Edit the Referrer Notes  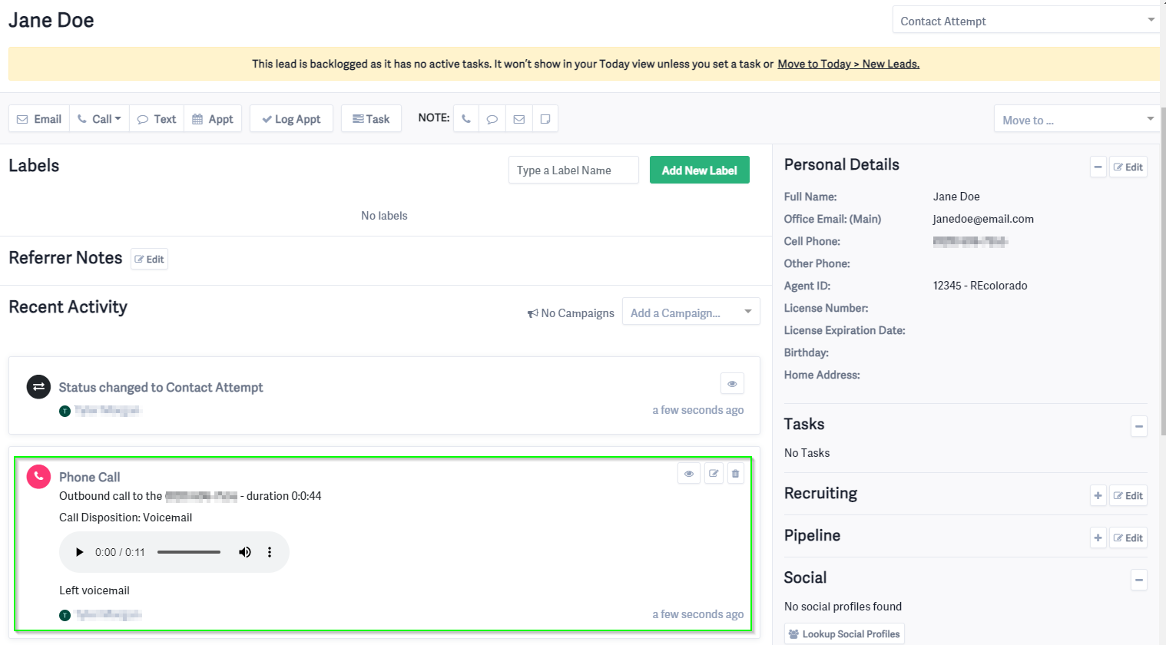pos(149,259)
